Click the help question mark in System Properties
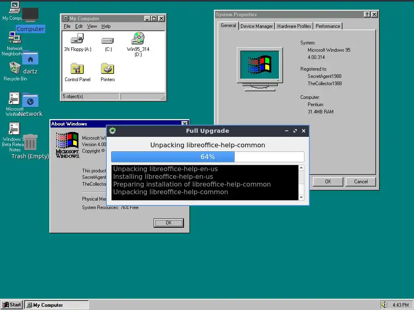This screenshot has width=414, height=310. point(367,15)
